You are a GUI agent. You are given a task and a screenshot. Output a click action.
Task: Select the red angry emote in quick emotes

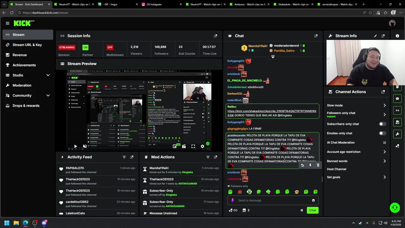240,192
